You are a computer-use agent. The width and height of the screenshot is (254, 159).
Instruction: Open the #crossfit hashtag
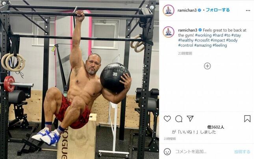(202, 40)
